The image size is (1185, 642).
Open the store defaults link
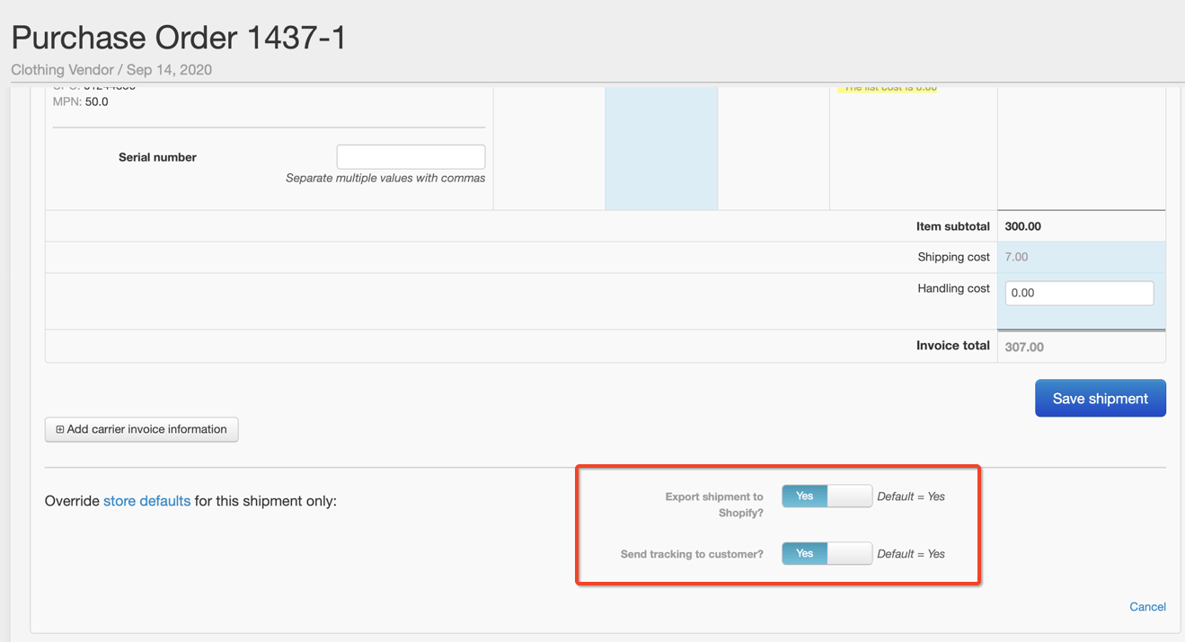coord(146,500)
